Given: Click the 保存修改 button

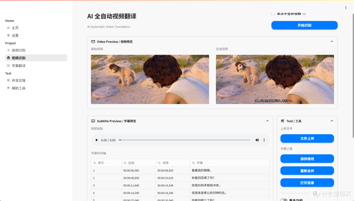Looking at the screenshot, I should [307, 159].
